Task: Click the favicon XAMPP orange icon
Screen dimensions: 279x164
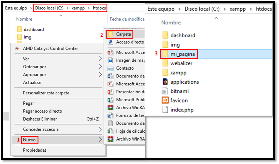Action: click(165, 100)
